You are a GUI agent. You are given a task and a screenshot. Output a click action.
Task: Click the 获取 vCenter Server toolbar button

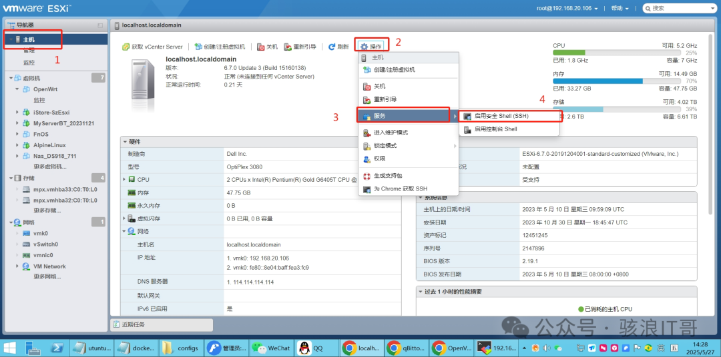152,47
